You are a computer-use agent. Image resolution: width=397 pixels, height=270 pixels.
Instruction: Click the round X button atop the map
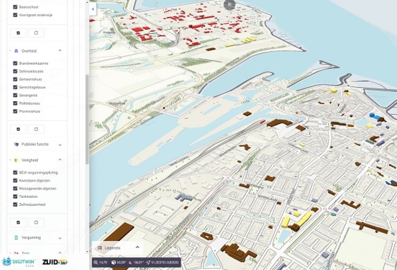pos(230,5)
